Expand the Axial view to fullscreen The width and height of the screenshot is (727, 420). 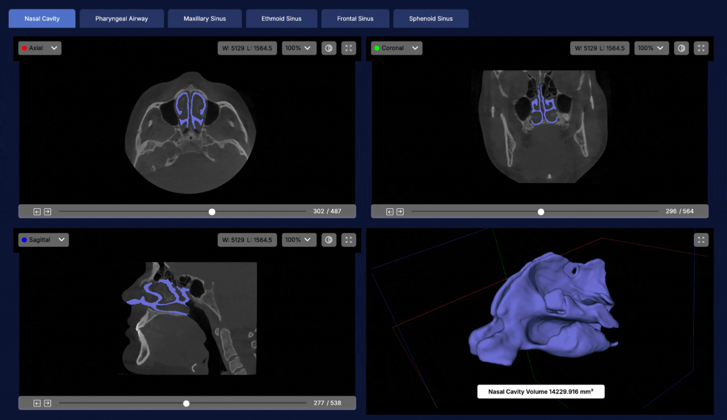tap(348, 48)
